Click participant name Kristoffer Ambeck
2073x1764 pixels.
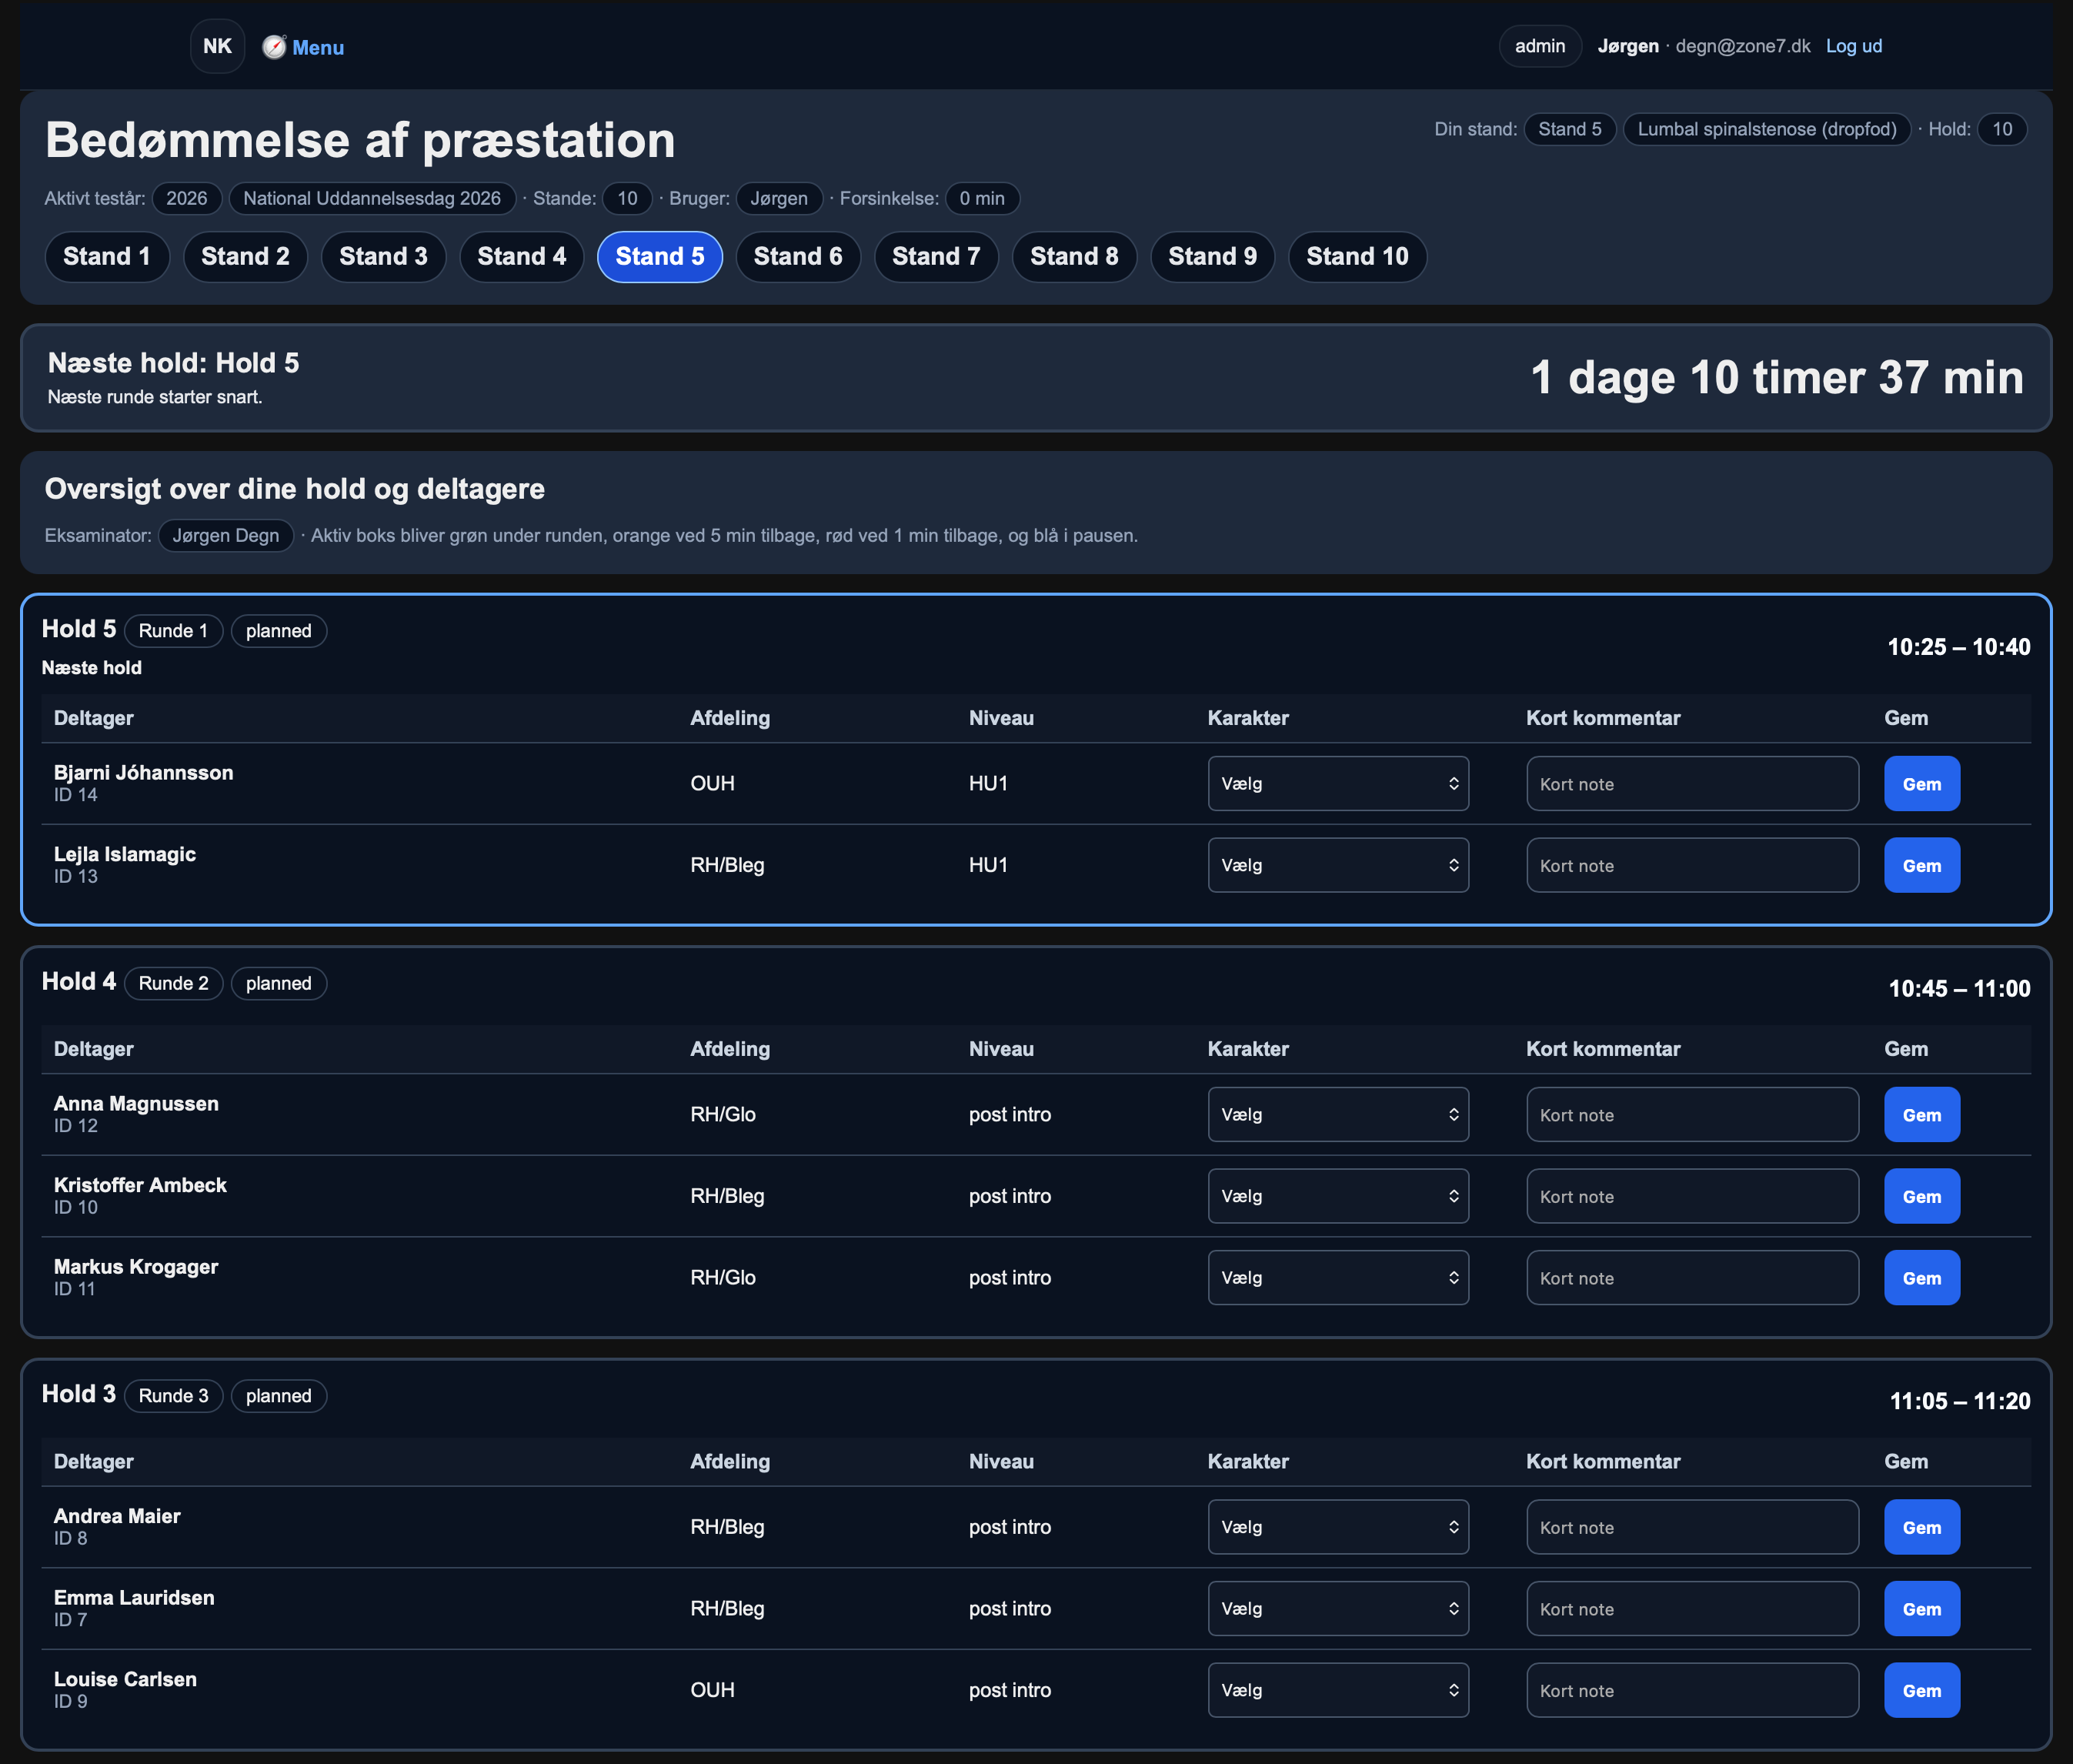tap(140, 1185)
